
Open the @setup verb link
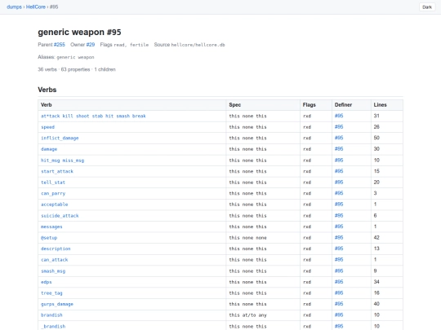[49, 238]
